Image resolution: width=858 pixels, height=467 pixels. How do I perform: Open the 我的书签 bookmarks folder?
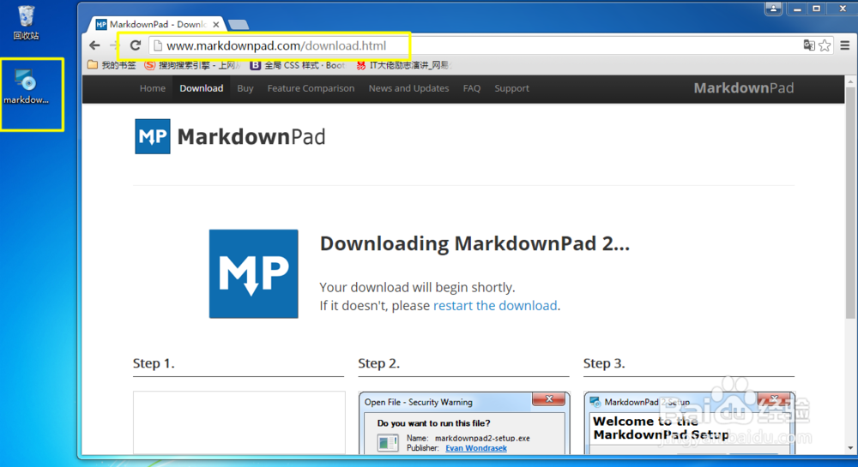[x=112, y=65]
